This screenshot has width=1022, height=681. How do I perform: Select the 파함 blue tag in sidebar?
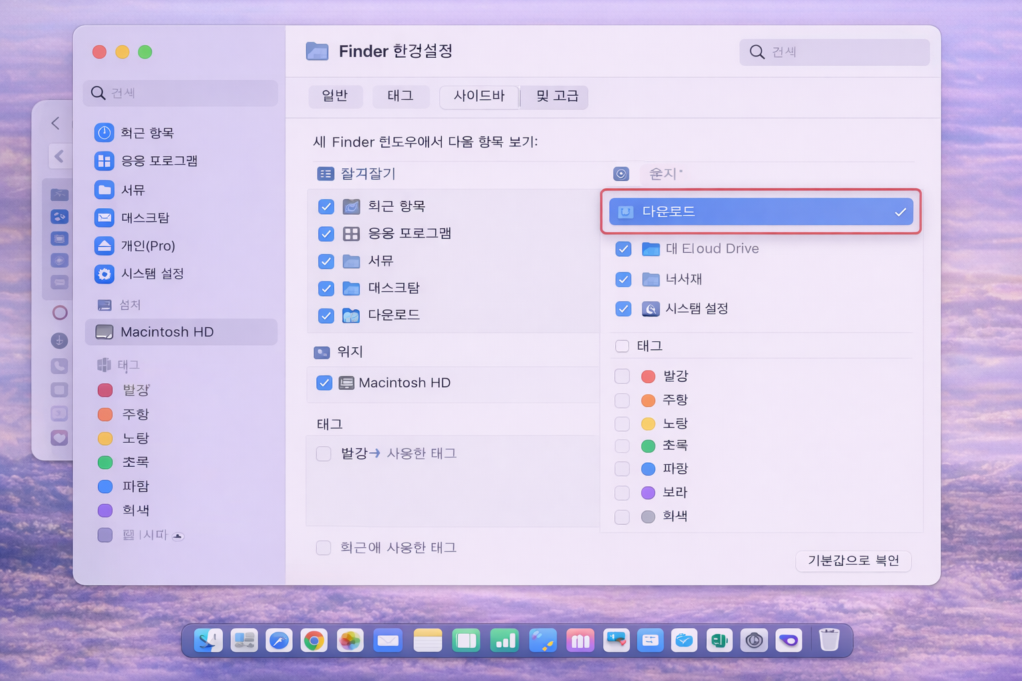click(125, 486)
